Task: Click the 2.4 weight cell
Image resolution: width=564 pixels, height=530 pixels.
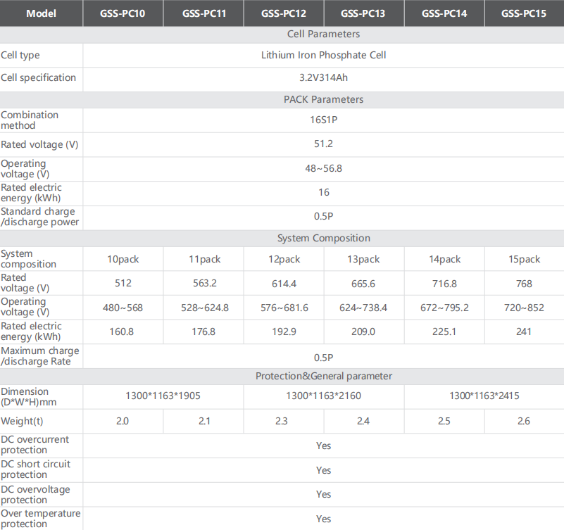Action: point(363,421)
